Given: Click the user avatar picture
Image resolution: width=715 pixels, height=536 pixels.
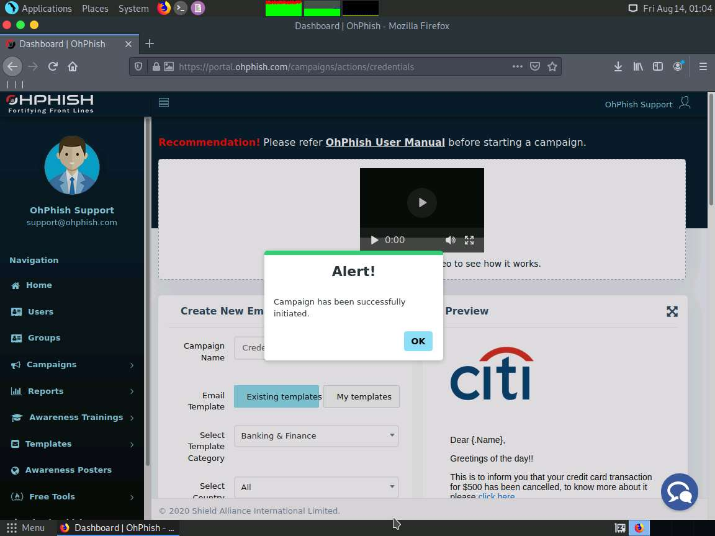Looking at the screenshot, I should pos(72,165).
